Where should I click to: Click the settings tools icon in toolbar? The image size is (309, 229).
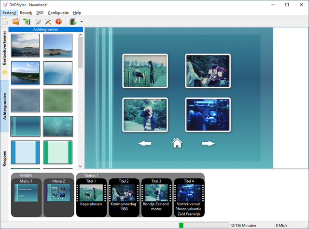click(x=48, y=22)
